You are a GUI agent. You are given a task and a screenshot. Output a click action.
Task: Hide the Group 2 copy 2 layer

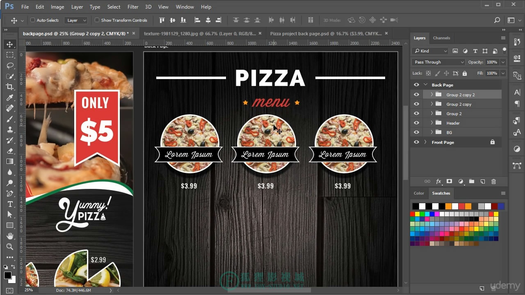pos(416,95)
